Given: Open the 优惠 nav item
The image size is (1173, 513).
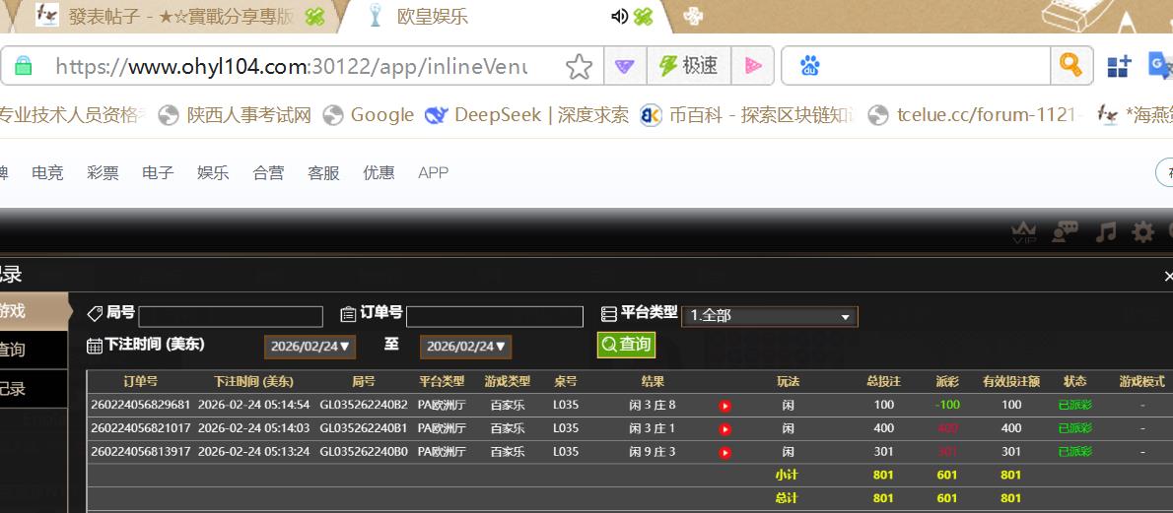Looking at the screenshot, I should pyautogui.click(x=379, y=173).
